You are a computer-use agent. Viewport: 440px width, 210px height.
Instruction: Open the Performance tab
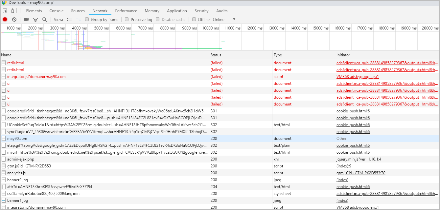click(x=126, y=11)
